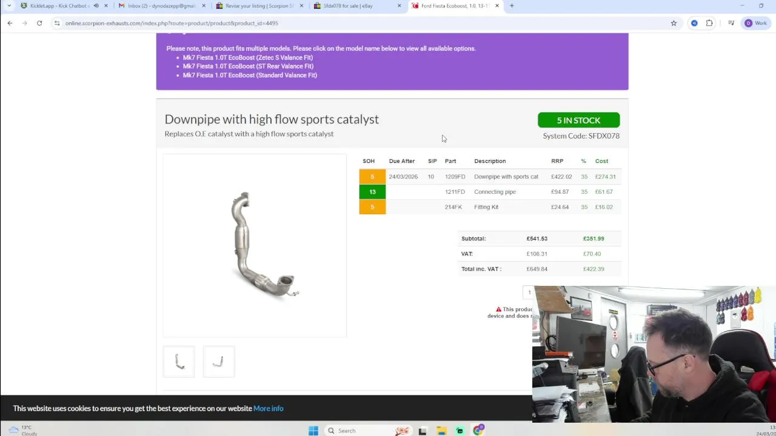Click the total inc. VAT £422.39
776x436 pixels.
[594, 269]
